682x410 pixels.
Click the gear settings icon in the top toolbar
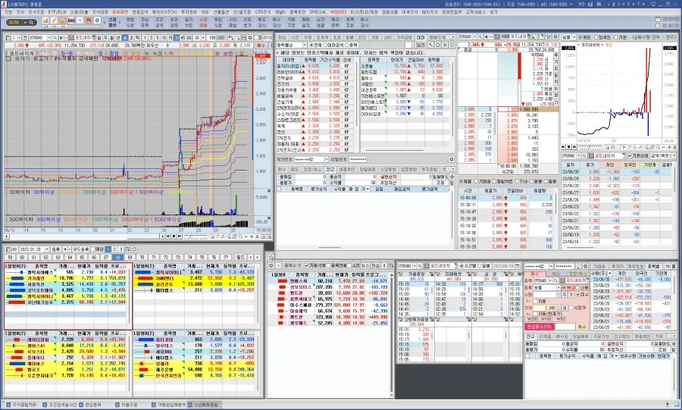(97, 20)
